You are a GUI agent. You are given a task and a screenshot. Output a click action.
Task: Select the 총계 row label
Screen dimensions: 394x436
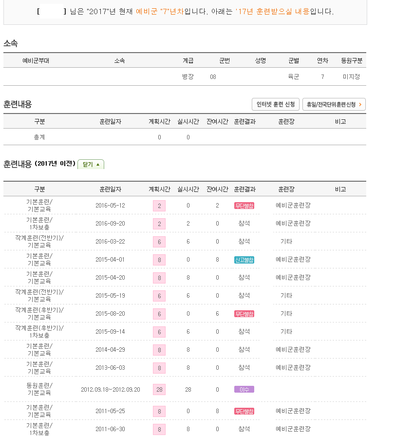[39, 137]
